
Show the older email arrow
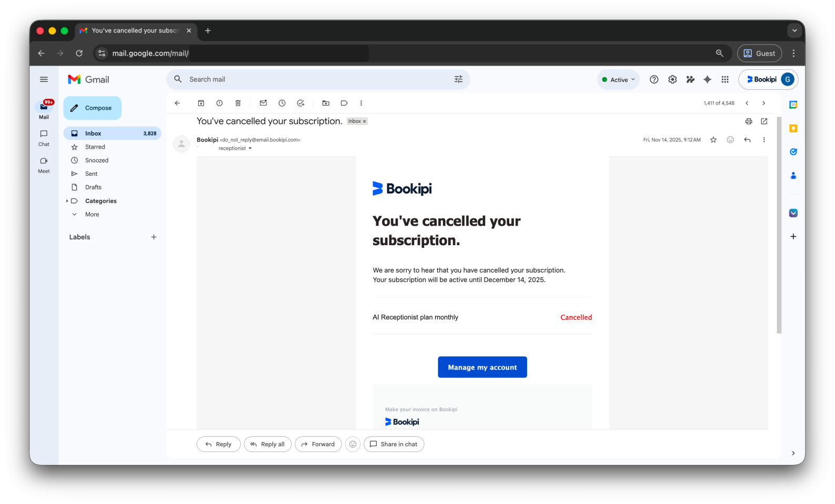coord(764,103)
